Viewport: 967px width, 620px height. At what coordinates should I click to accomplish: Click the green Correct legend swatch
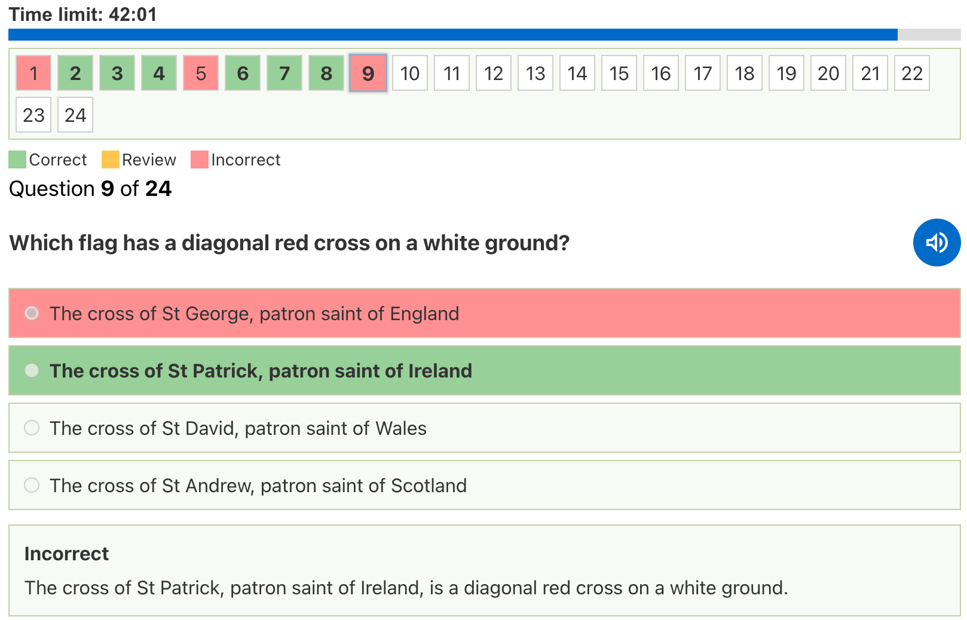click(x=17, y=159)
